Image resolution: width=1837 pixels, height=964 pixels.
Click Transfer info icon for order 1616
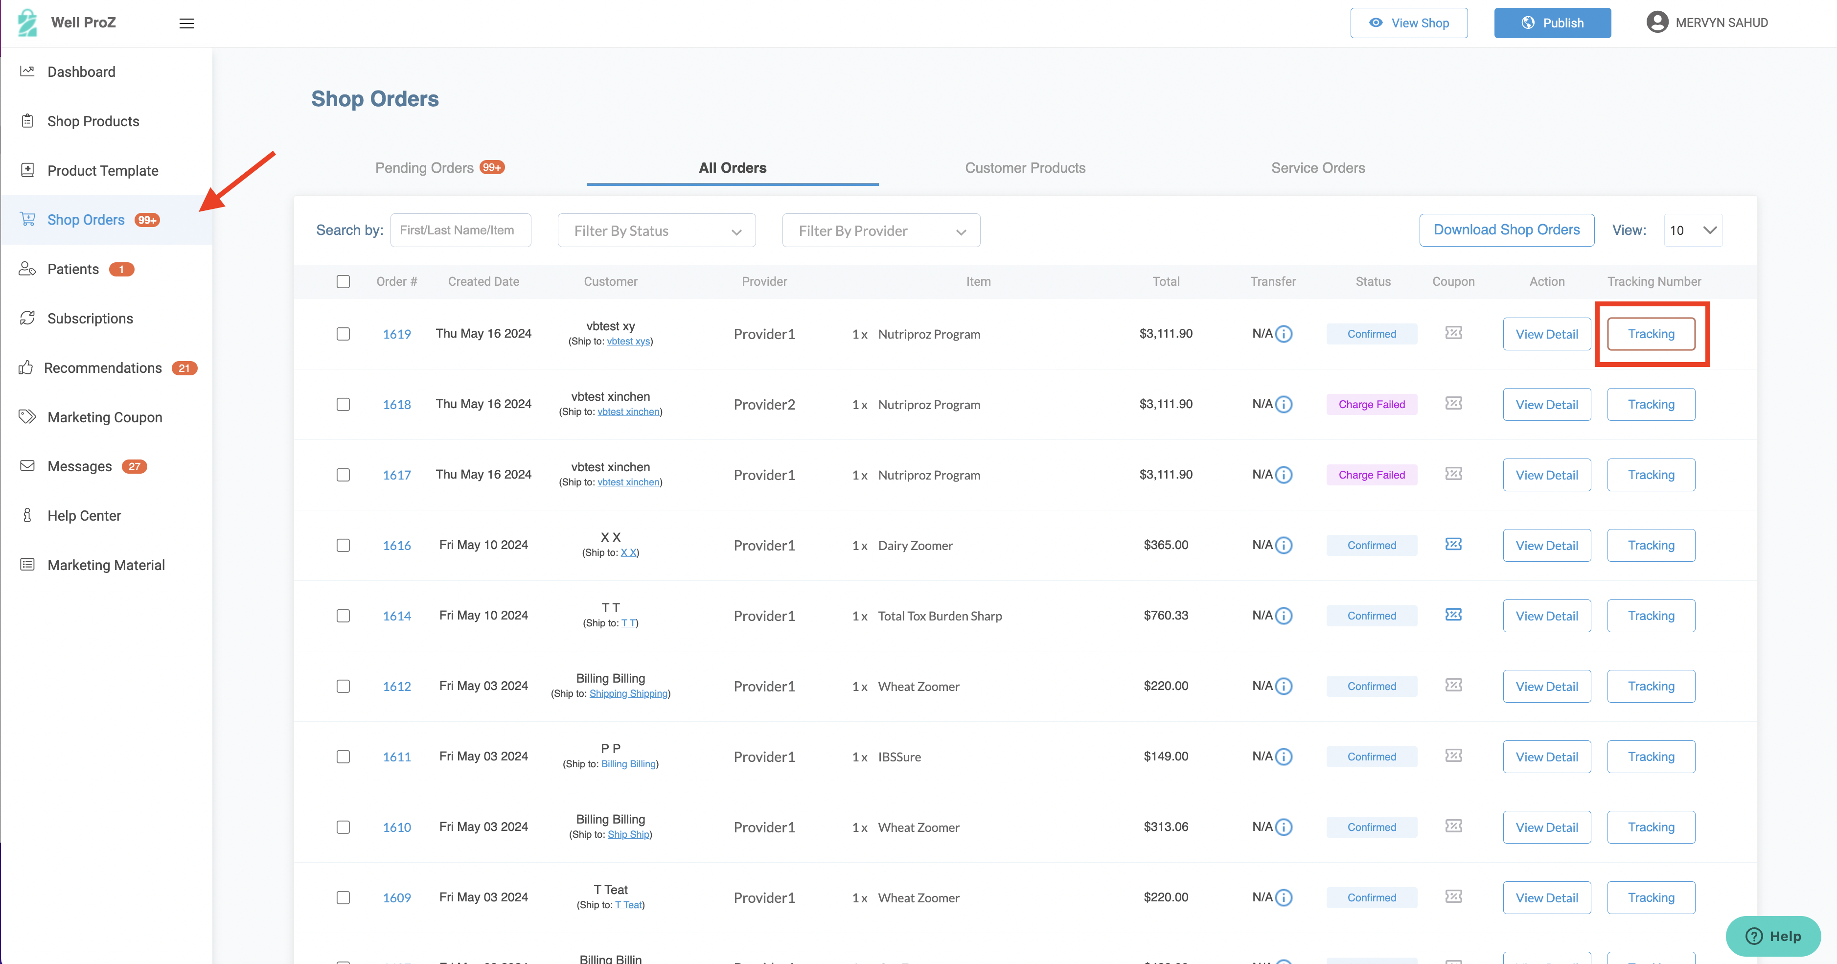point(1284,546)
